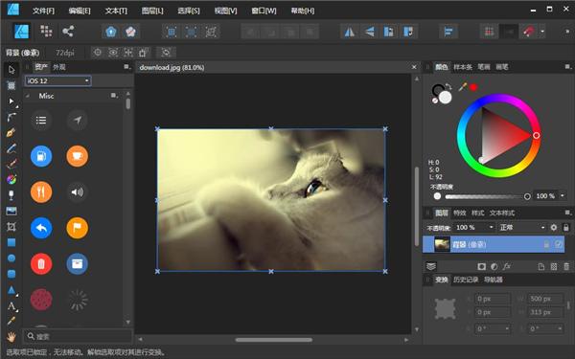Toggle visibility checkbox of background layer
Screen dimensions: 575x359
[559, 244]
